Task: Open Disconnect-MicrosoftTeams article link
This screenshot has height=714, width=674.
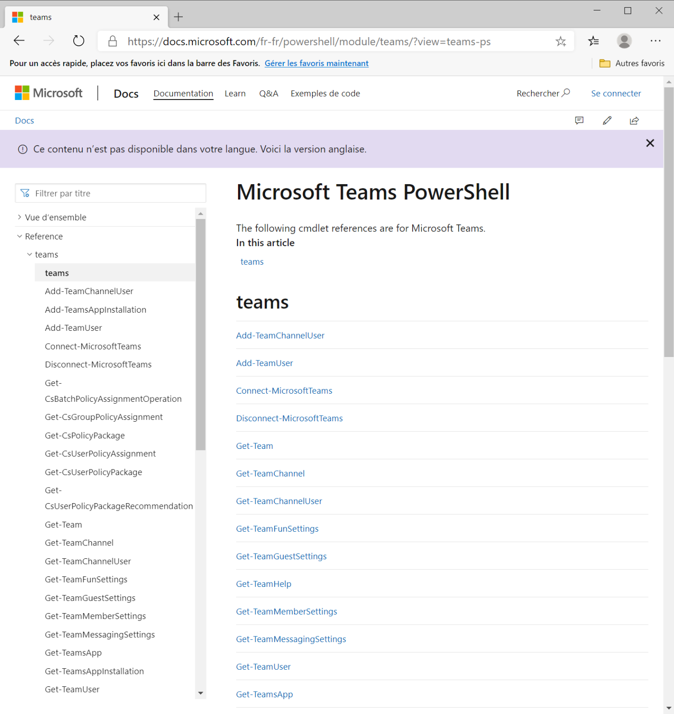Action: 289,418
